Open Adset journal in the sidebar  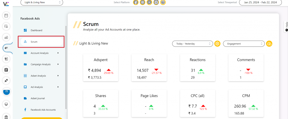(x=37, y=98)
